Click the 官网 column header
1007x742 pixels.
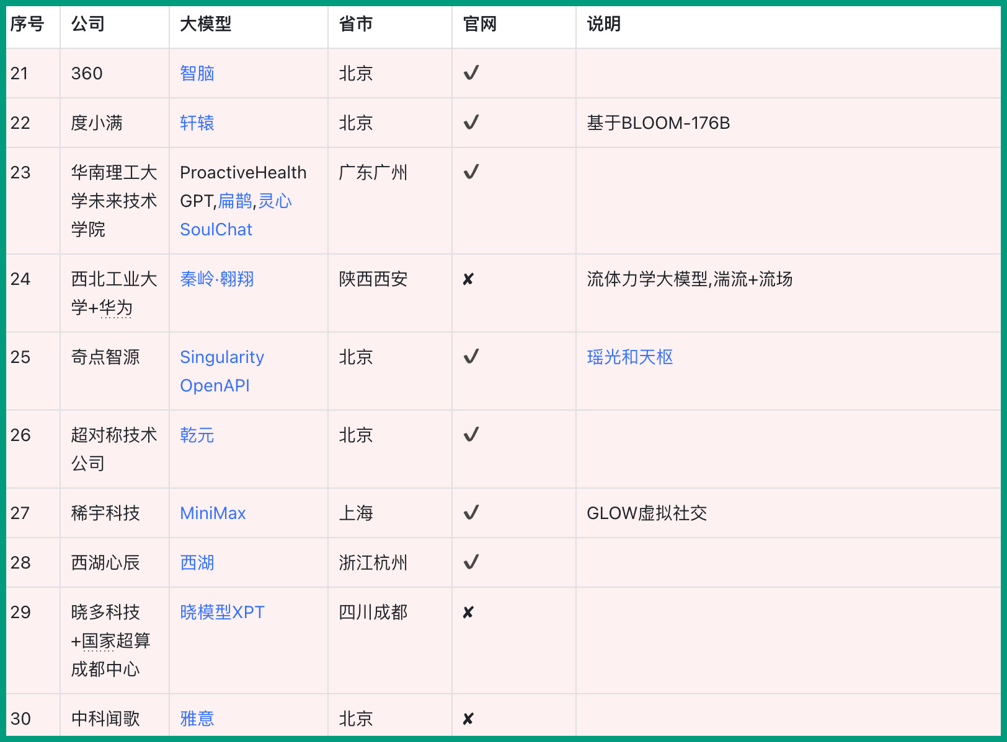pos(479,24)
